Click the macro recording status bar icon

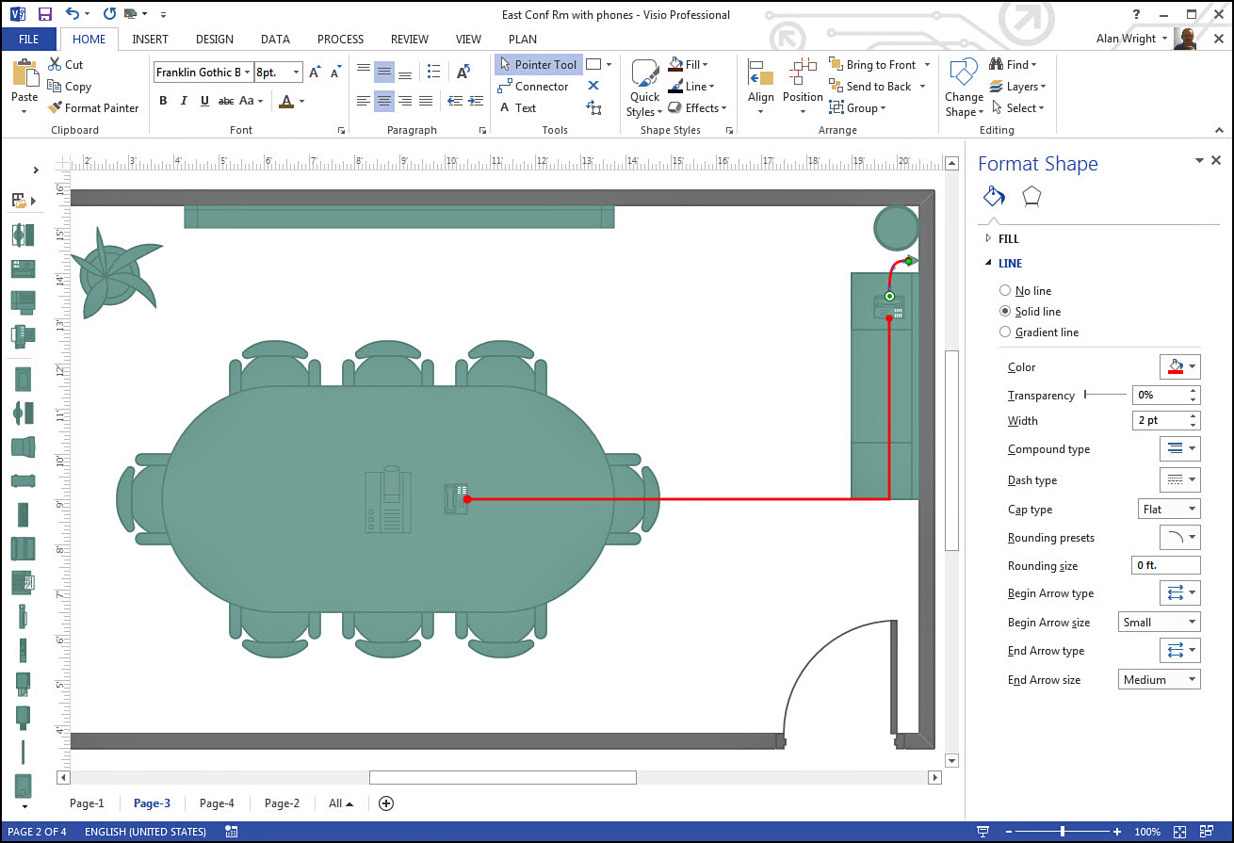pyautogui.click(x=232, y=832)
